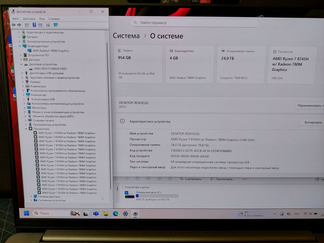The image size is (324, 243).
Task: Click the Найти параметр search field
Action: 195,23
